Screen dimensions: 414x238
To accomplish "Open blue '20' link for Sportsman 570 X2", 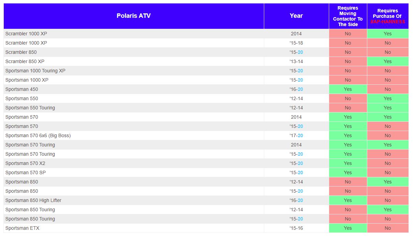I will tap(300, 163).
